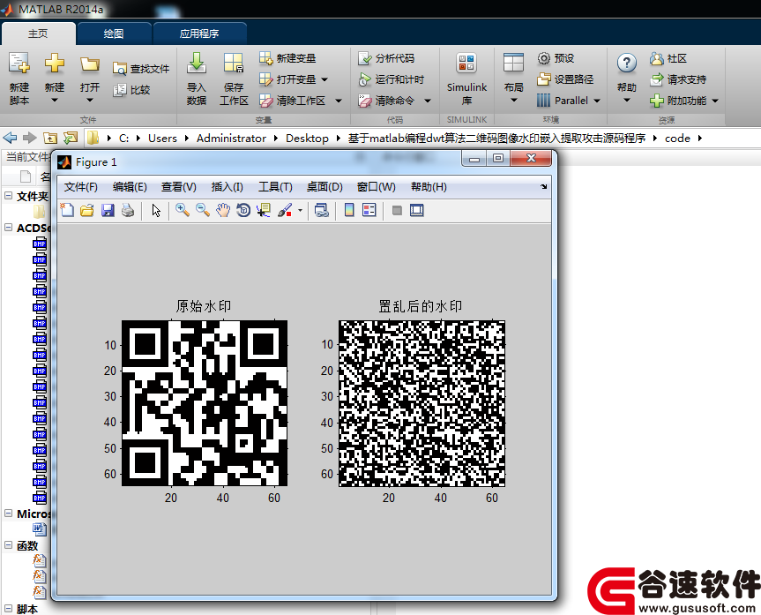Select the Rotate 3D tool
This screenshot has width=761, height=615.
click(243, 210)
